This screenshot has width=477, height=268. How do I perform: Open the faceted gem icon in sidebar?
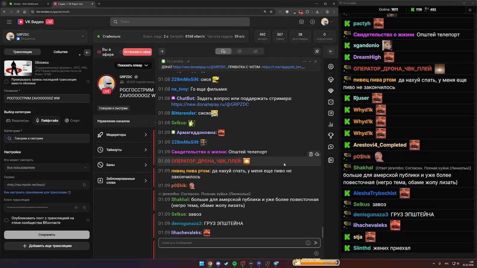pos(331,91)
